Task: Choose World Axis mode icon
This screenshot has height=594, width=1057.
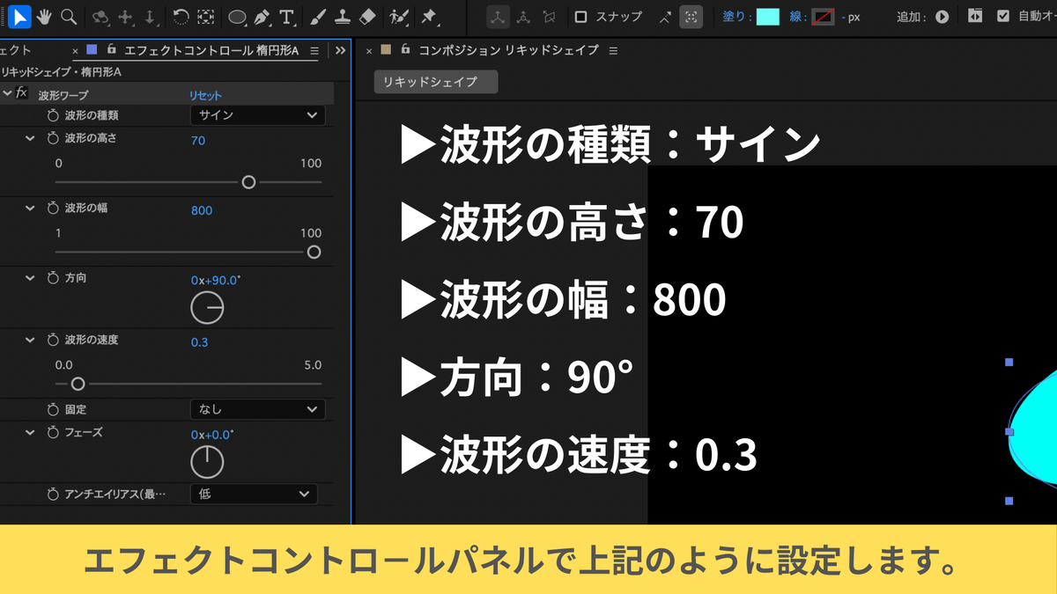Action: click(x=524, y=17)
